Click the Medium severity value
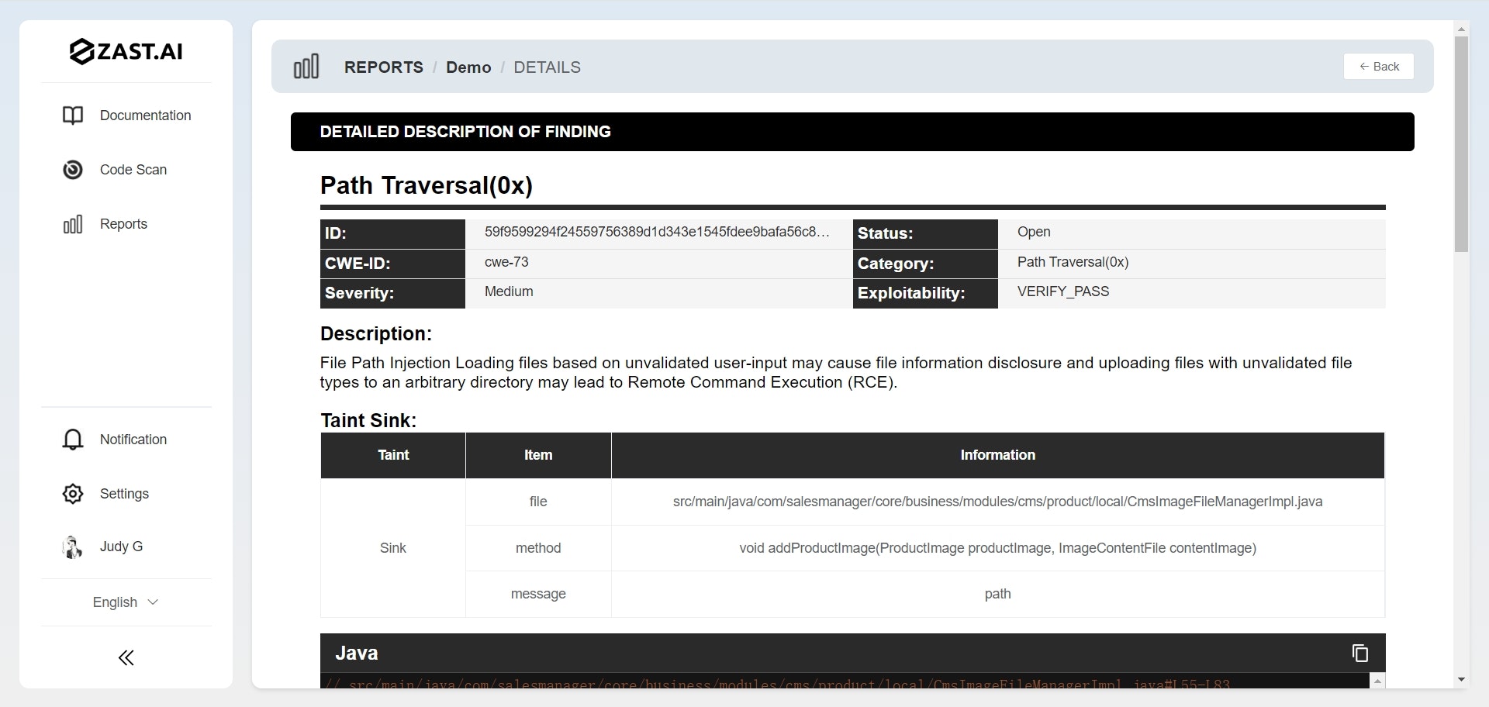The image size is (1489, 707). click(x=509, y=291)
